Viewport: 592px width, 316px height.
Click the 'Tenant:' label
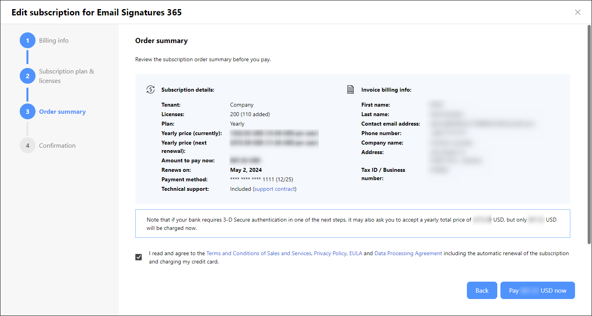(172, 105)
